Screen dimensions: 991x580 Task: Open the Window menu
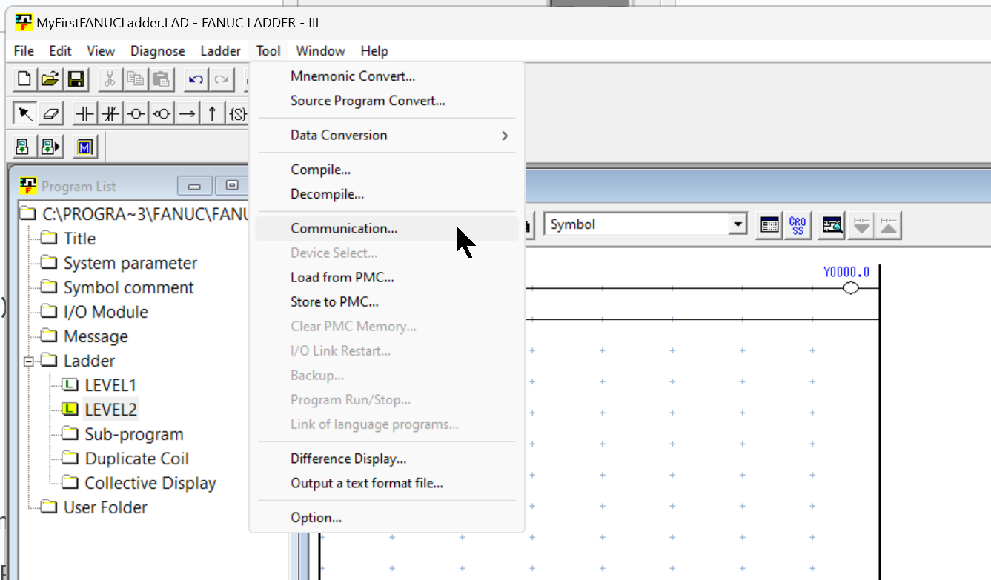(x=320, y=51)
